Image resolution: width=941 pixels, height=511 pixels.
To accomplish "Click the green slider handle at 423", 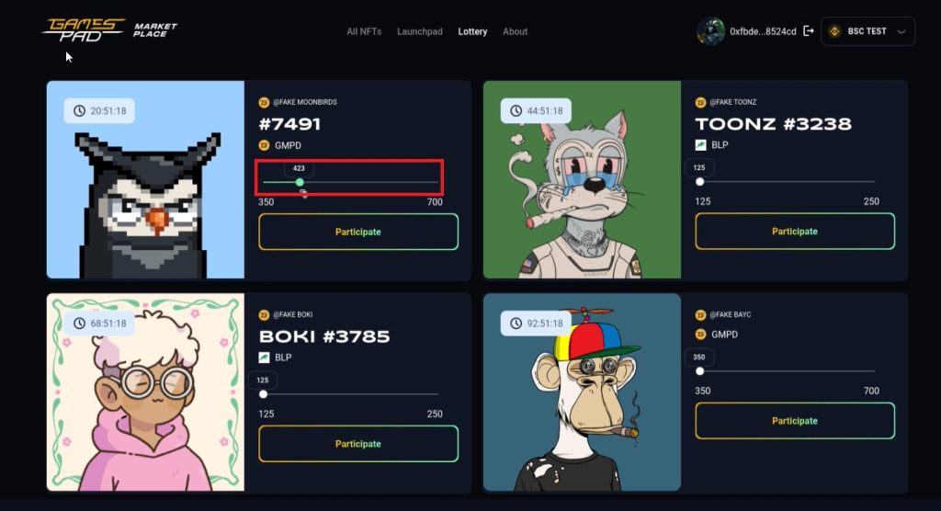I will tap(300, 182).
